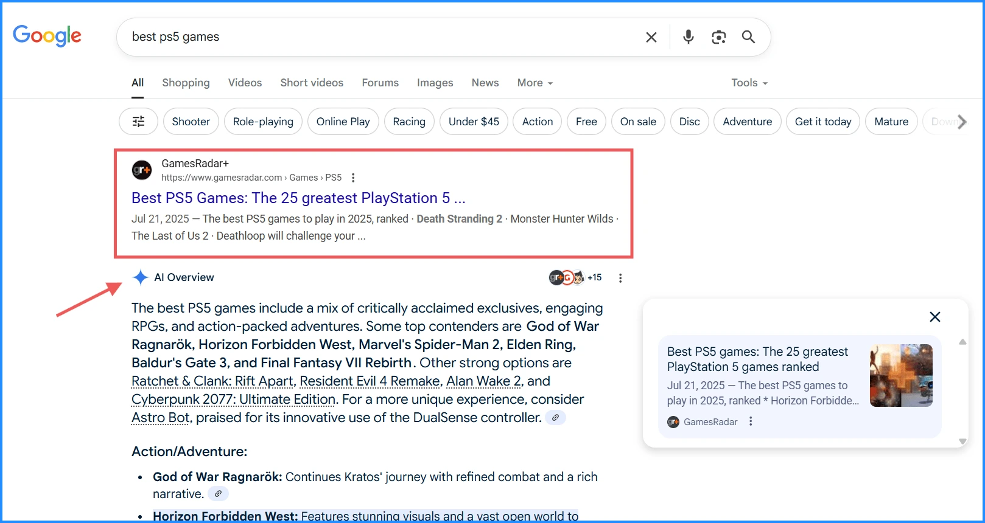Click the Astro Bot link
Screen dimensions: 985x523
pos(161,418)
